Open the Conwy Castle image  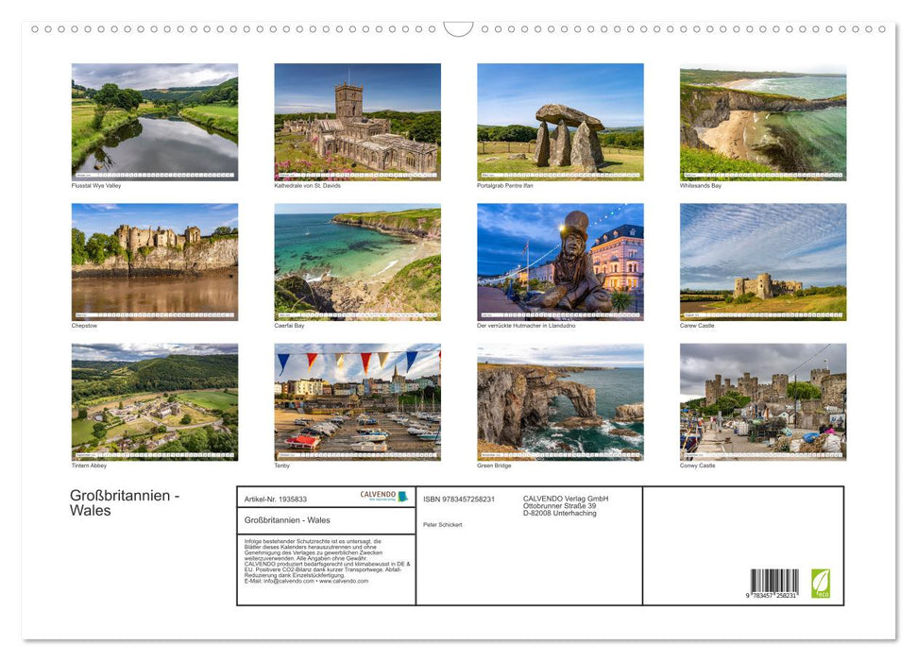click(761, 402)
